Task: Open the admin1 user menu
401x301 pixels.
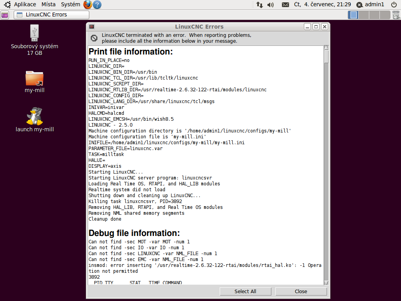Action: pos(370,5)
